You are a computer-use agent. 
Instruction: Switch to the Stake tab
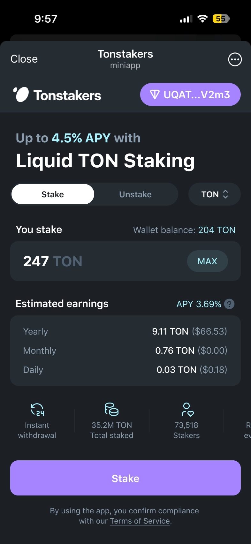53,194
